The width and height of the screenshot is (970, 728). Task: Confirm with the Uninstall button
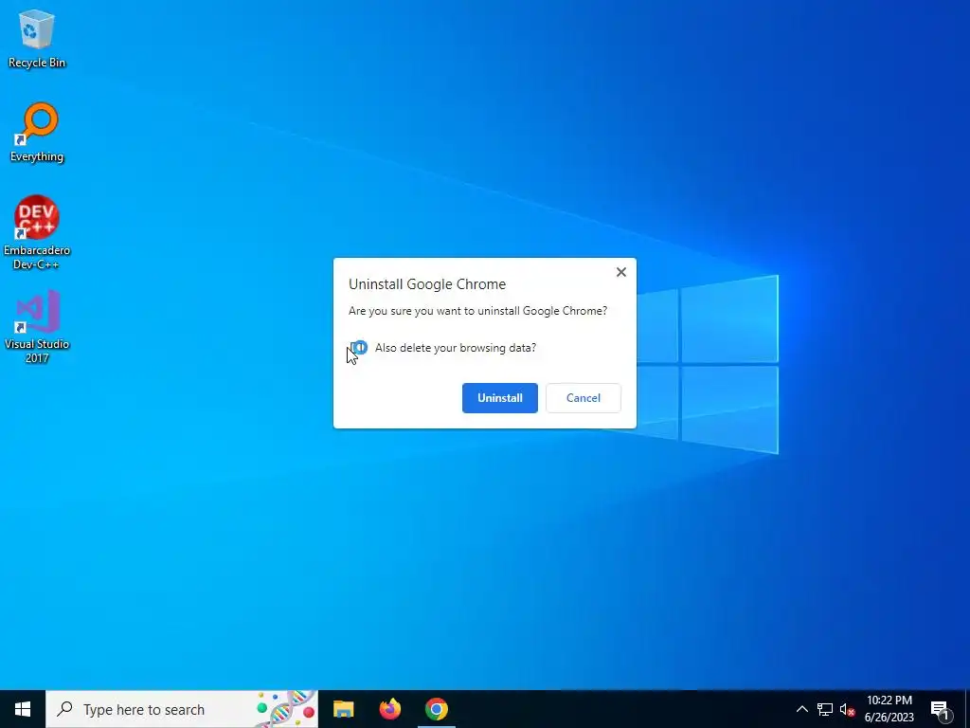(500, 398)
